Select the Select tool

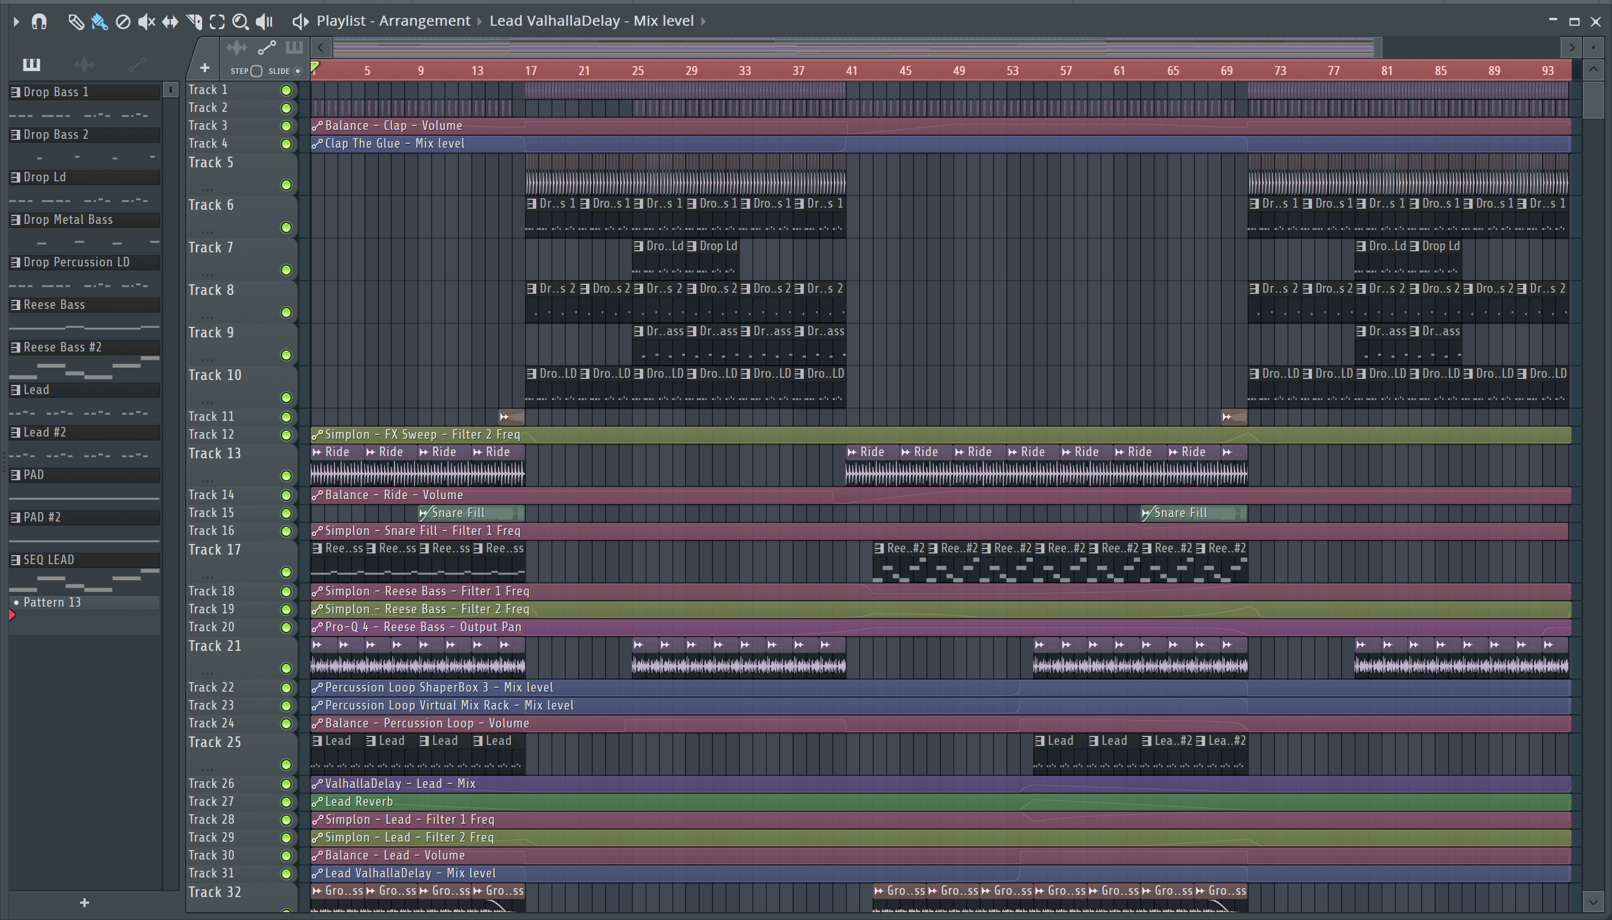[x=217, y=22]
